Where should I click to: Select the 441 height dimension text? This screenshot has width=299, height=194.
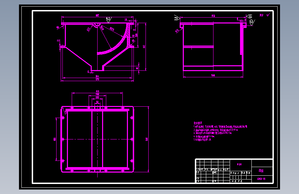(144, 47)
